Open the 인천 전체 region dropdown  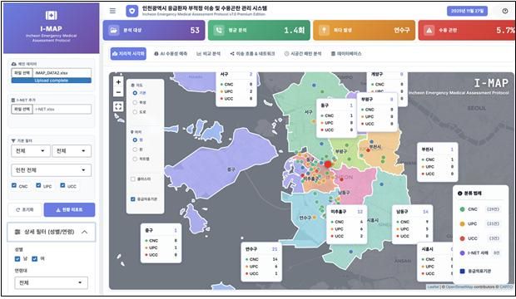[x=51, y=170]
